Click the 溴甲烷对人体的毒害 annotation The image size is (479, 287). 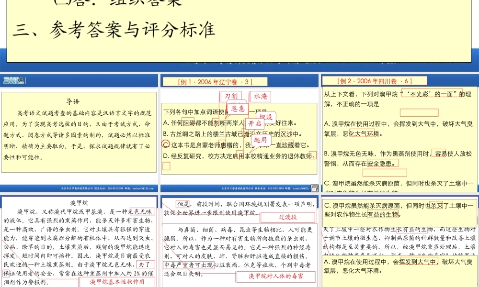coord(276,276)
